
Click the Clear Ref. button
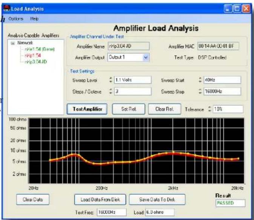coord(165,109)
